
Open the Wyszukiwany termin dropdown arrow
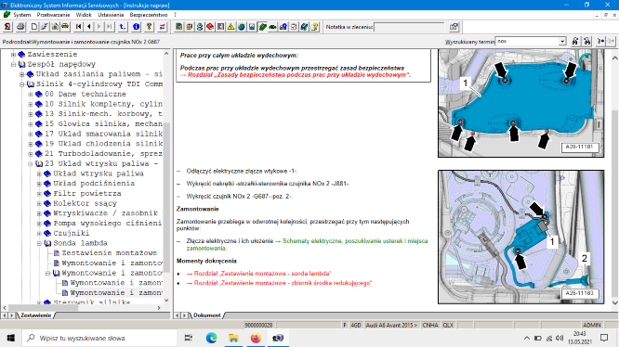(x=562, y=42)
